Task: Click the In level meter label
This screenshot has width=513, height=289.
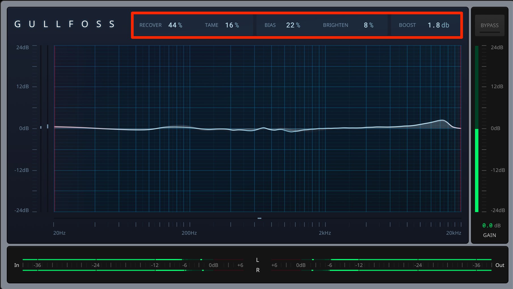Action: (17, 265)
